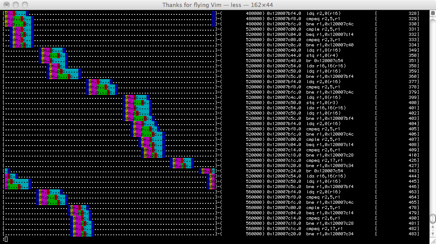Select sequence number 328 in first row

pos(412,14)
